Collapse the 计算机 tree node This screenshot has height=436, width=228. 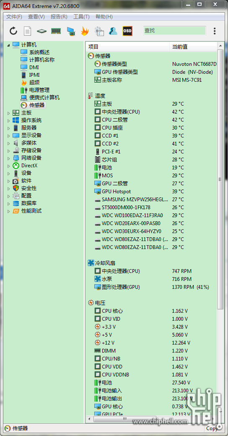[8, 45]
